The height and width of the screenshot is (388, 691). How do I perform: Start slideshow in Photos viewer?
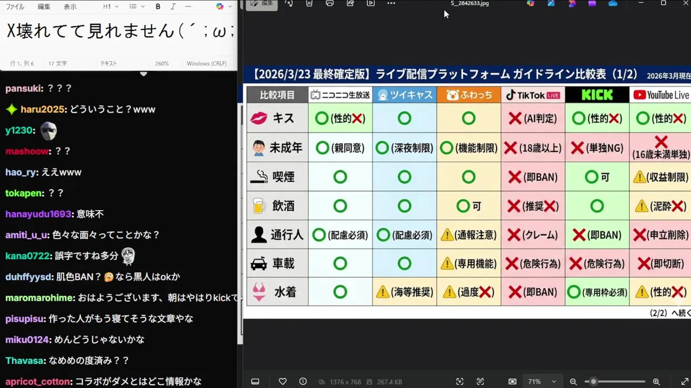click(x=371, y=3)
